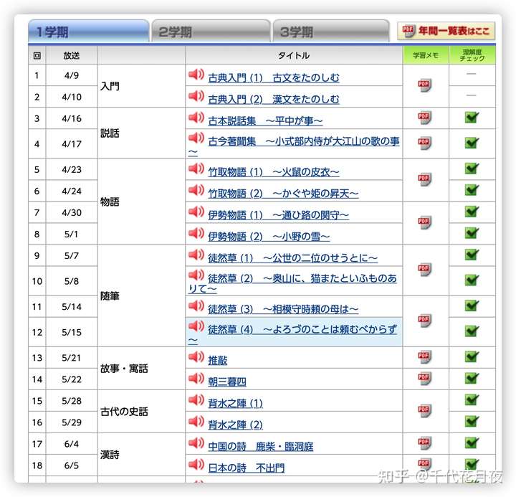Open study memo PDF for 竹取物語
Viewport: 516px width, 497px height.
424,180
